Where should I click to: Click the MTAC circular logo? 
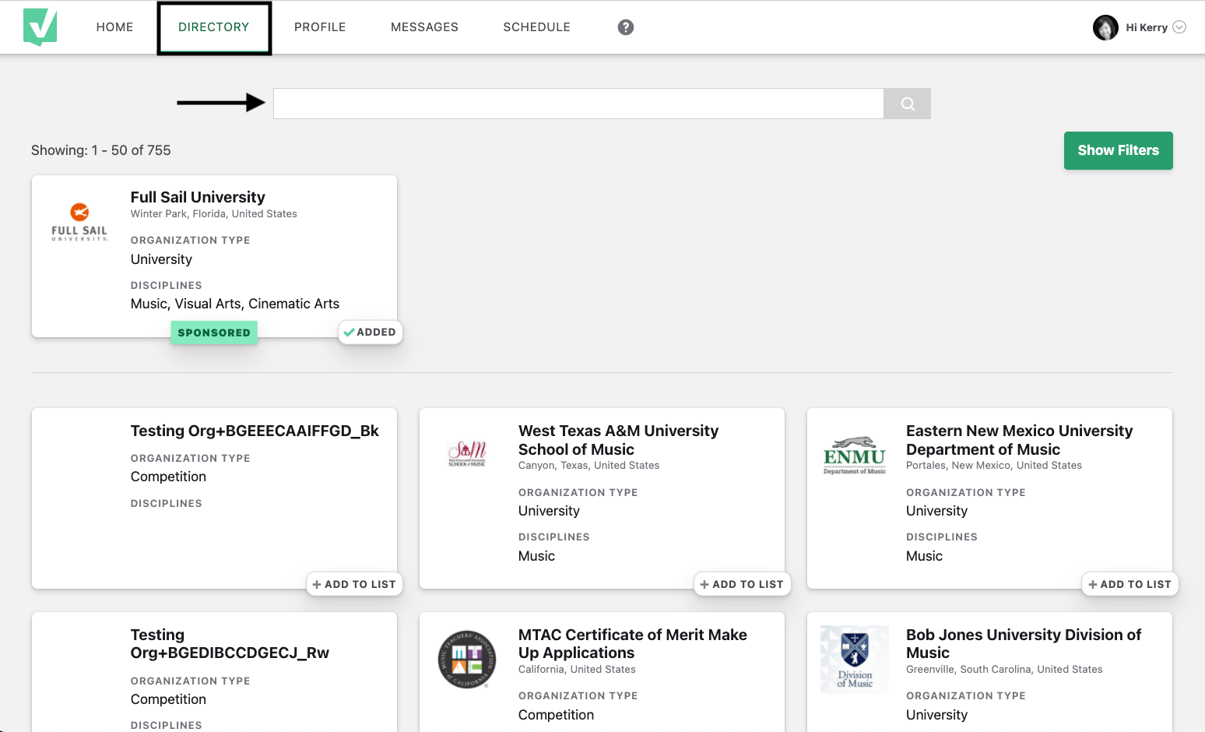(467, 660)
